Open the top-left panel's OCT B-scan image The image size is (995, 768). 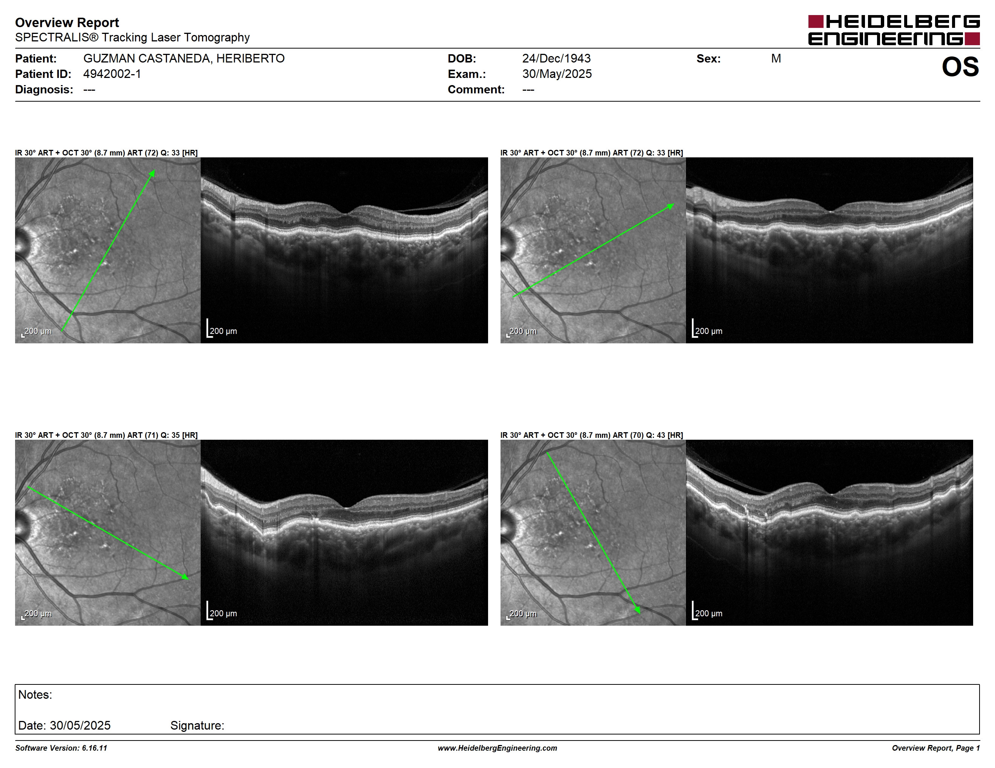pos(344,250)
